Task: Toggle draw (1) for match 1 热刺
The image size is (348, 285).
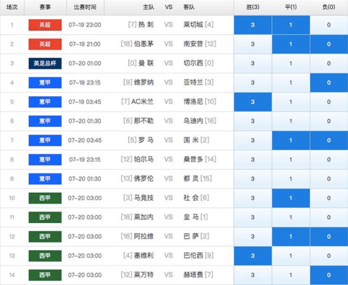Action: pyautogui.click(x=291, y=25)
